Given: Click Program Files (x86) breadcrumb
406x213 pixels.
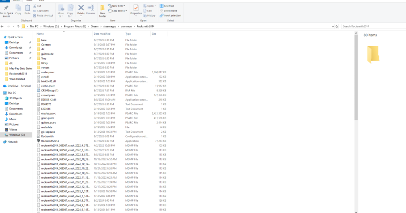Looking at the screenshot, I should click(75, 26).
